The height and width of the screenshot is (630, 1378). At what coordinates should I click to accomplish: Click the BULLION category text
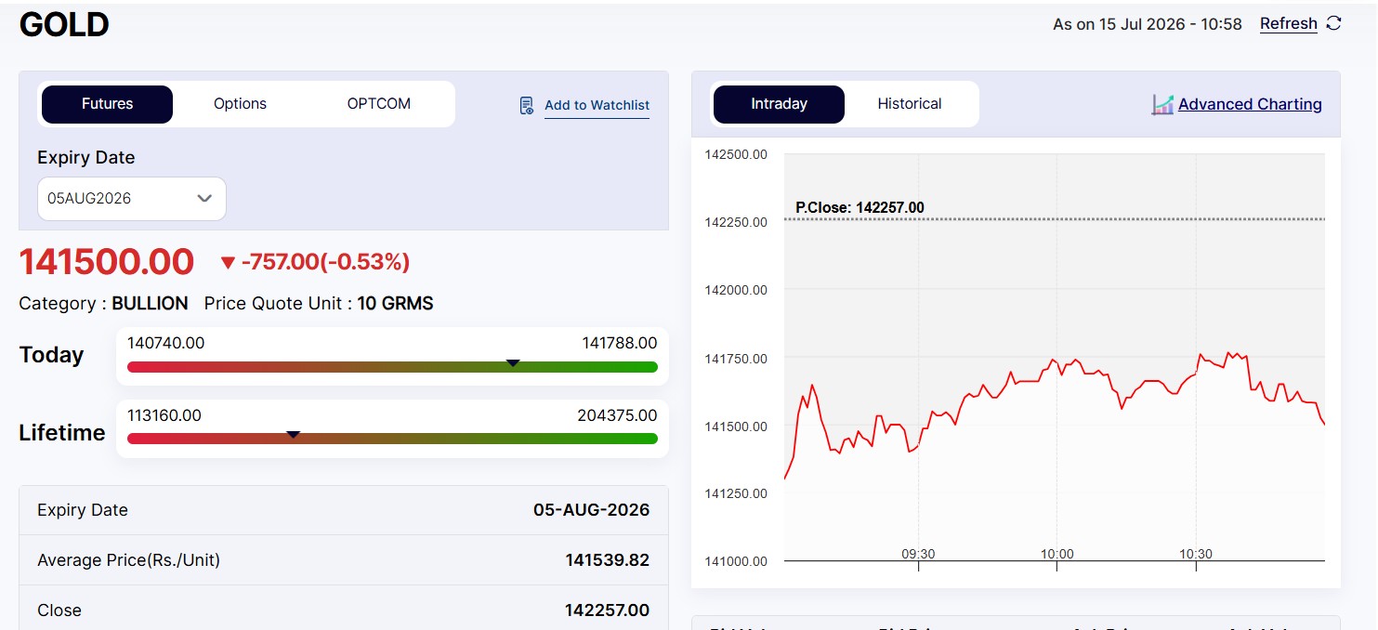pos(150,304)
